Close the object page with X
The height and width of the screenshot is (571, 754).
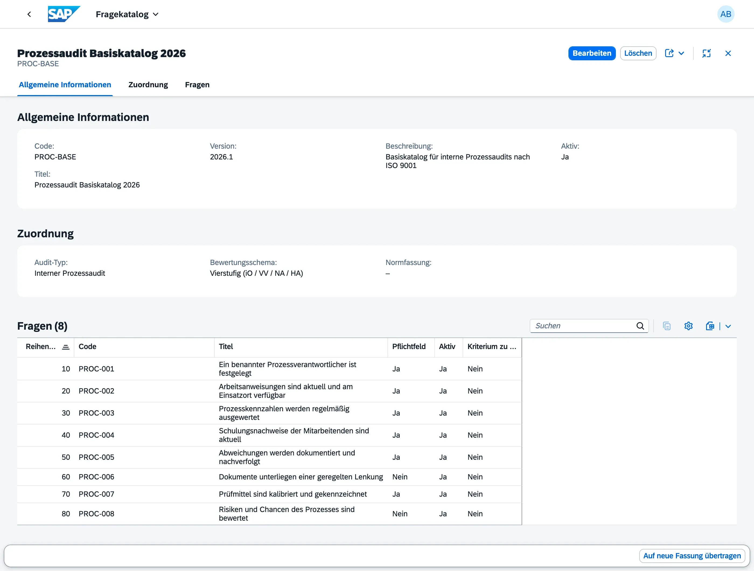[728, 53]
